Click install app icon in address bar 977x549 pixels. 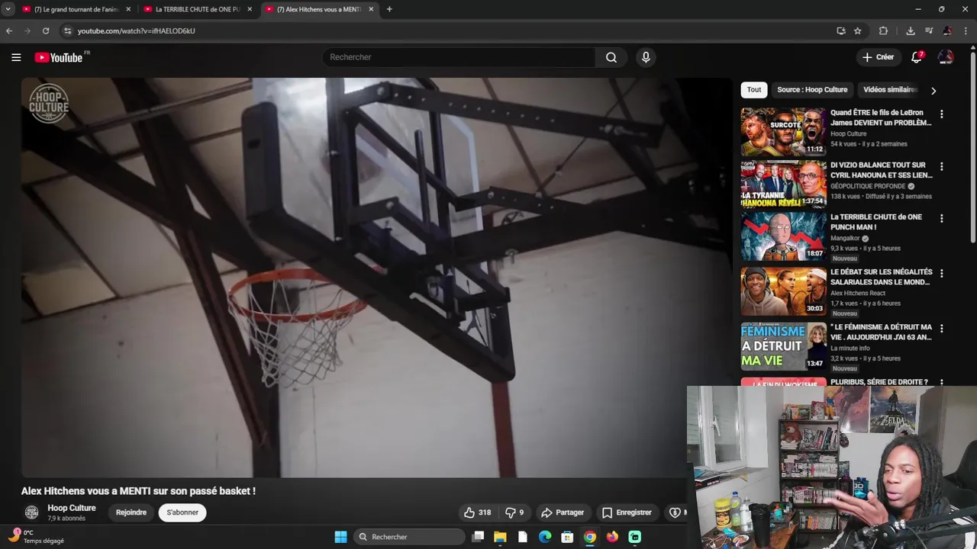[841, 30]
